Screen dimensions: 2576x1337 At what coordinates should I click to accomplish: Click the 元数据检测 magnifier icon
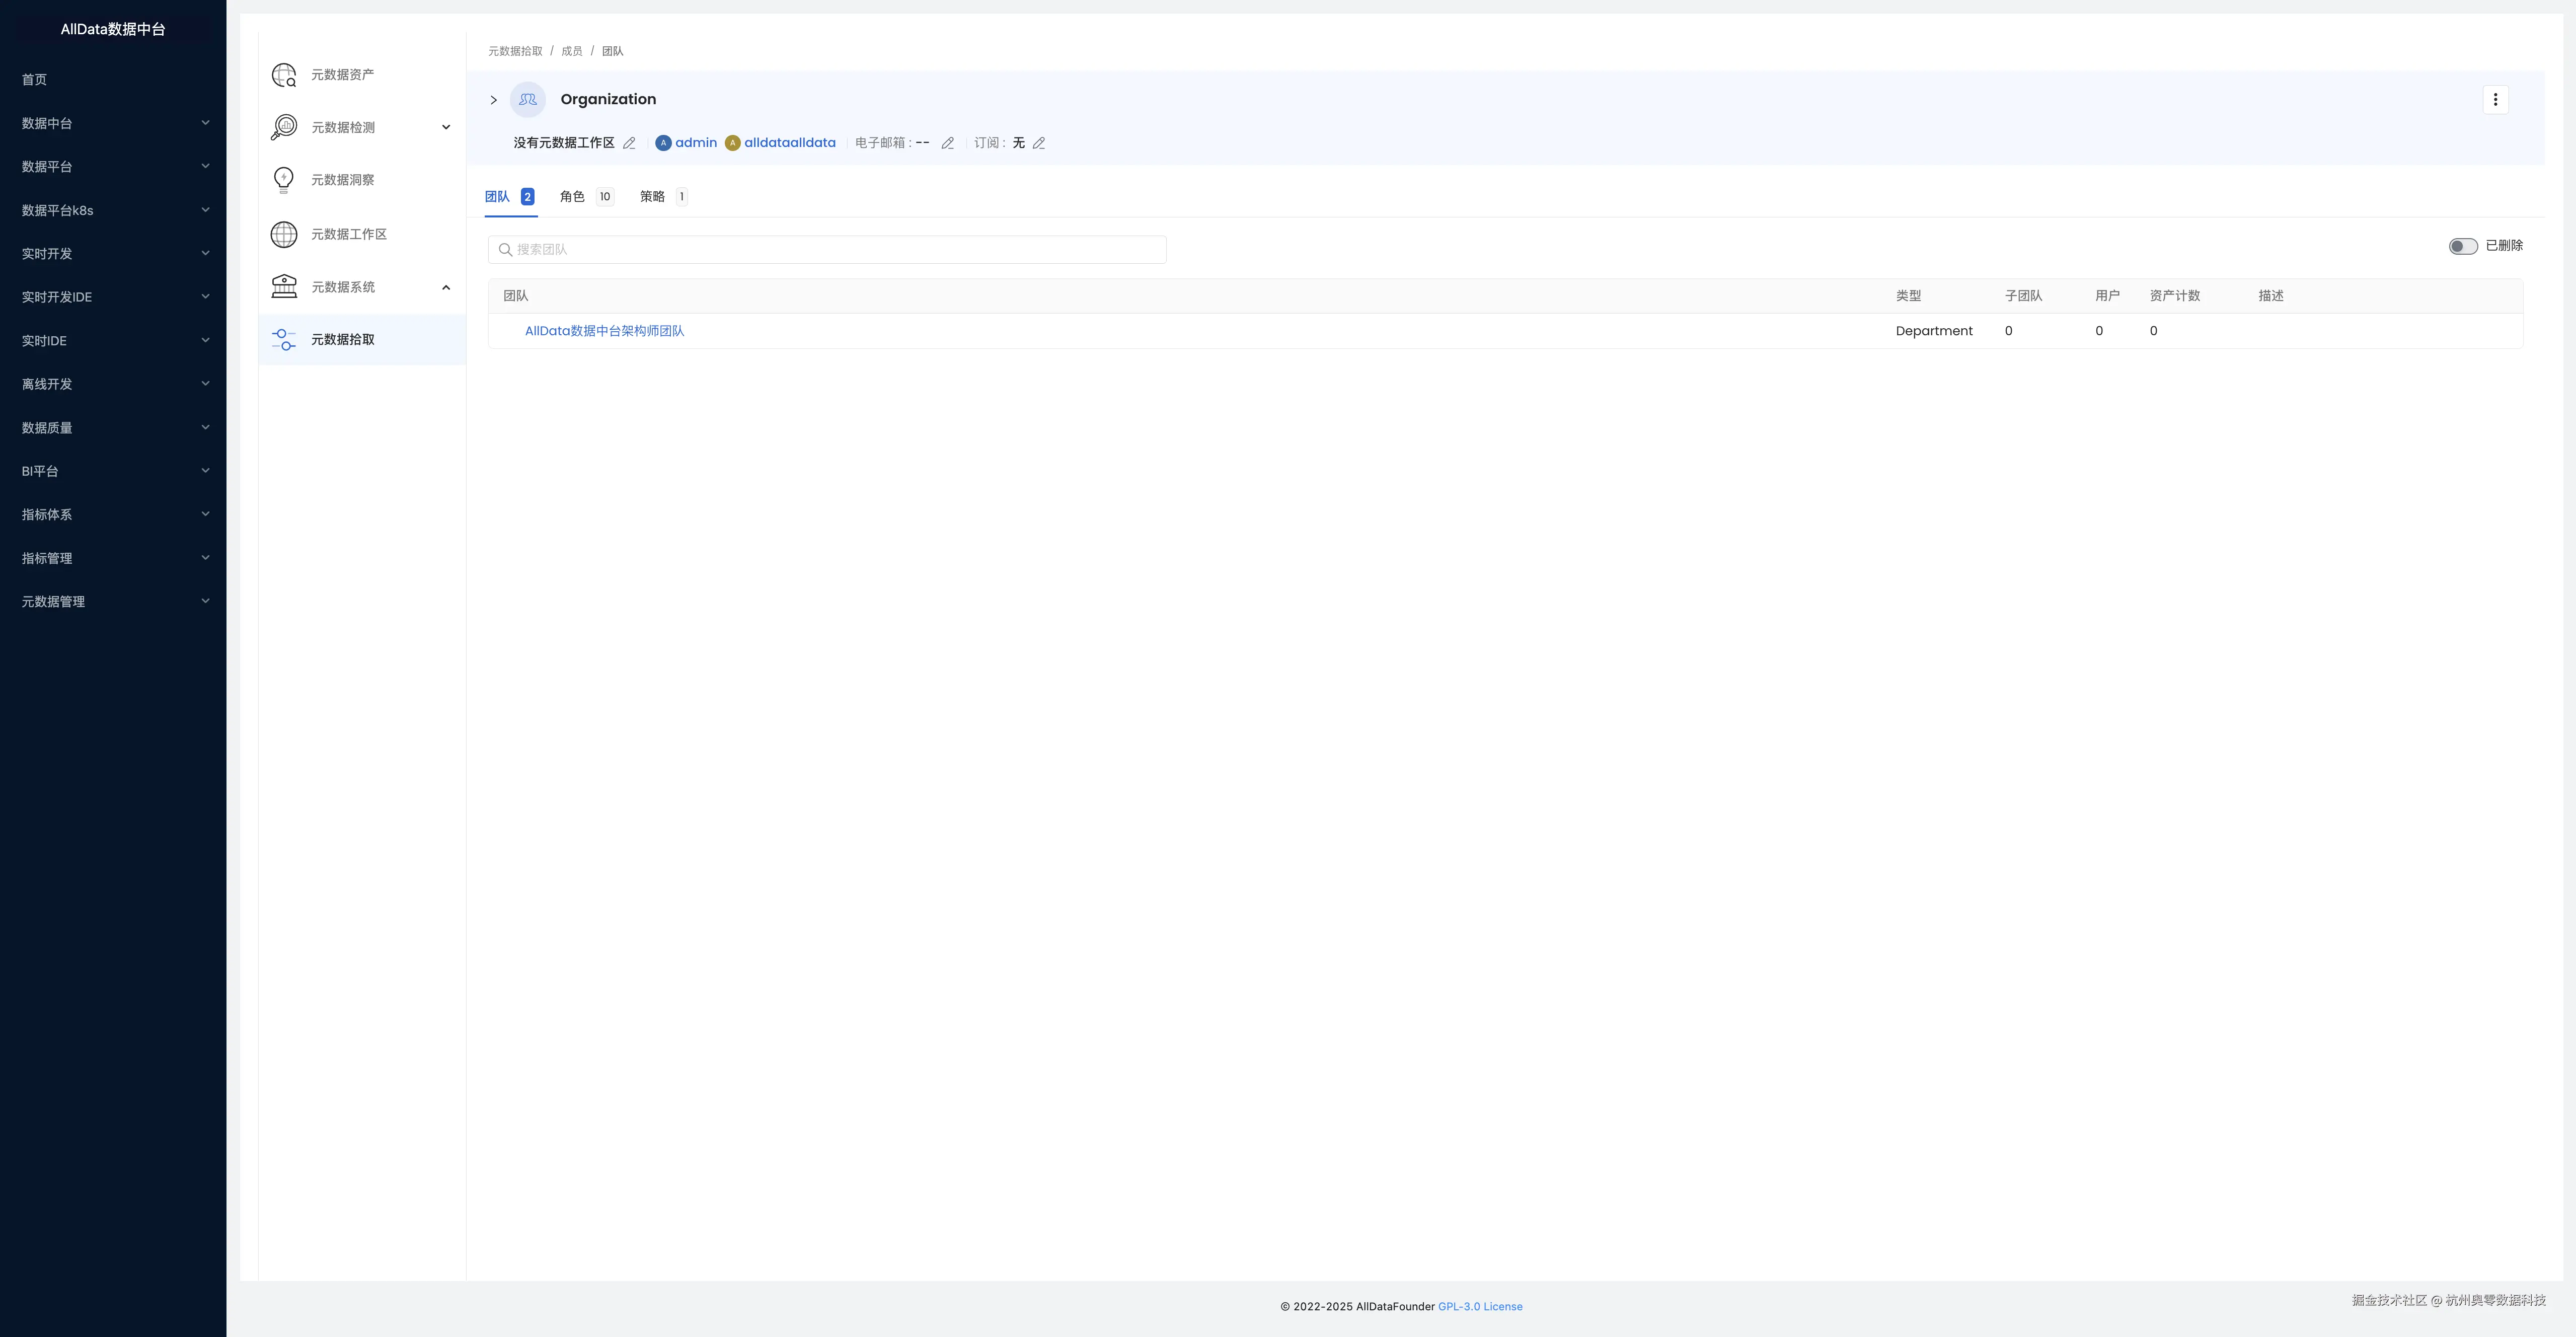[x=284, y=127]
